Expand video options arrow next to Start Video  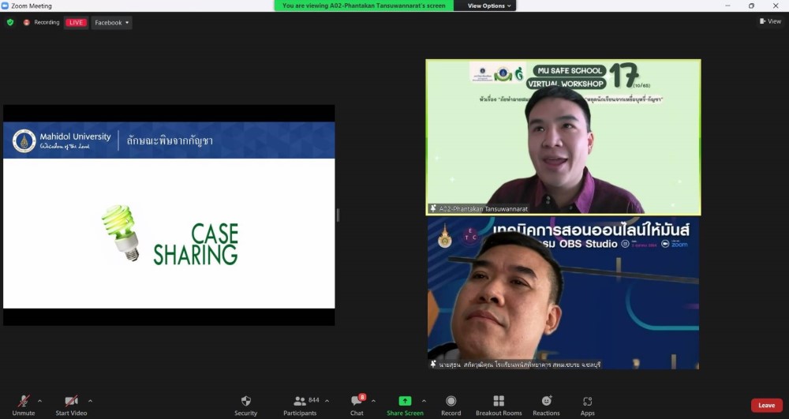[x=90, y=400]
